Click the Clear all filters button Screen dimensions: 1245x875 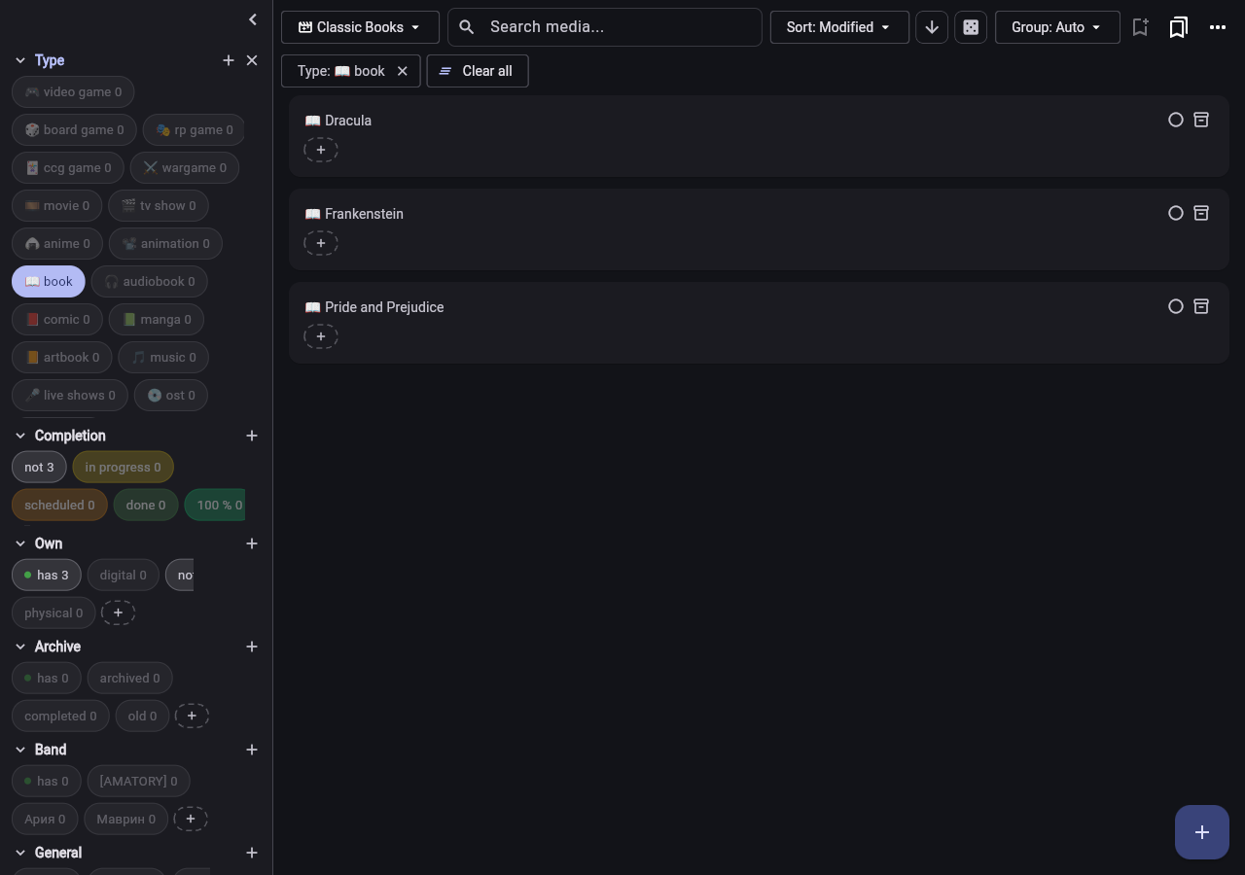(x=478, y=71)
